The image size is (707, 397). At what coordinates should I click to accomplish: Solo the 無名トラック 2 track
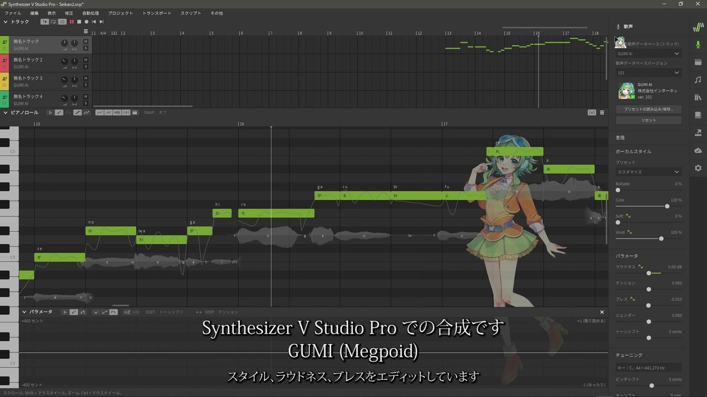(x=86, y=66)
